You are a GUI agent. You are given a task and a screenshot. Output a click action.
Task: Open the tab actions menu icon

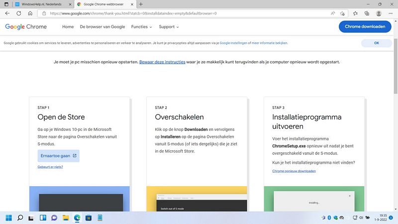(6, 4)
